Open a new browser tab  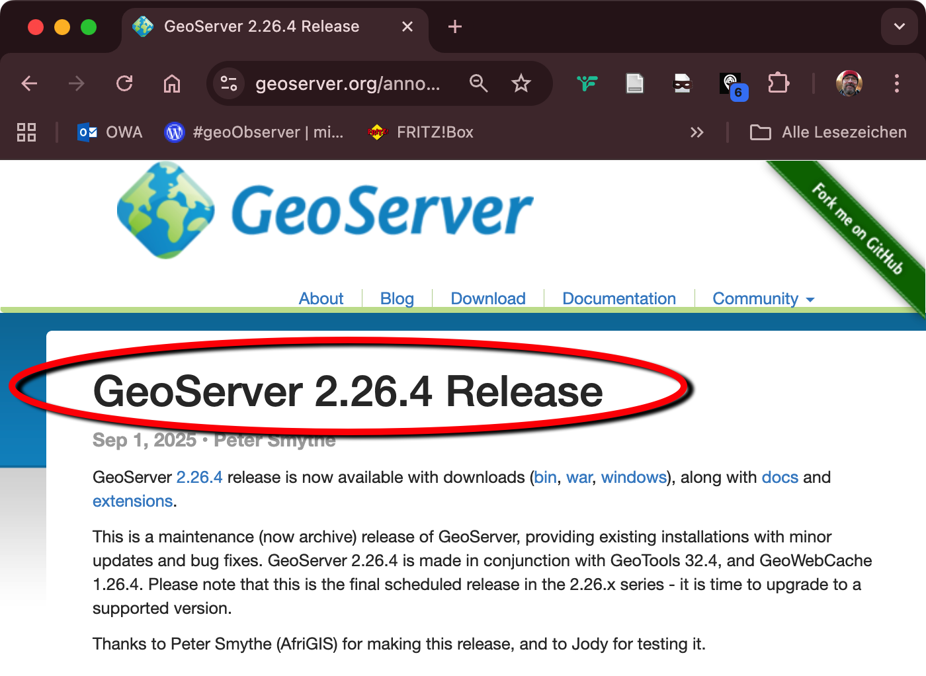point(455,26)
